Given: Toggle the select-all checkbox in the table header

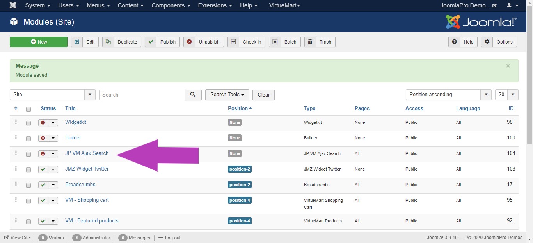Looking at the screenshot, I should pyautogui.click(x=28, y=109).
